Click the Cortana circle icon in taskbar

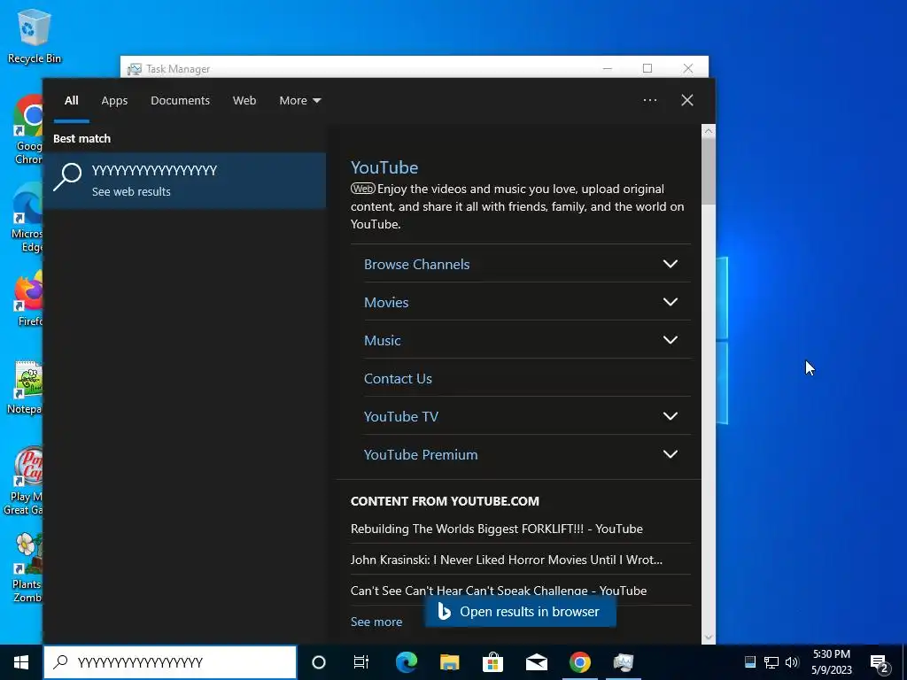tap(319, 662)
